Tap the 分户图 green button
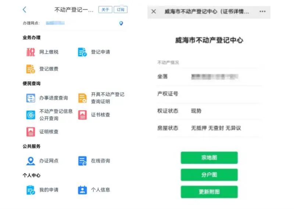The height and width of the screenshot is (209, 294). tap(209, 175)
